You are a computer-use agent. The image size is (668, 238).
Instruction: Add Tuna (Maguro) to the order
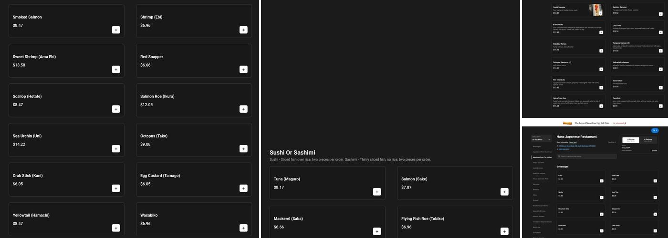pos(377,192)
